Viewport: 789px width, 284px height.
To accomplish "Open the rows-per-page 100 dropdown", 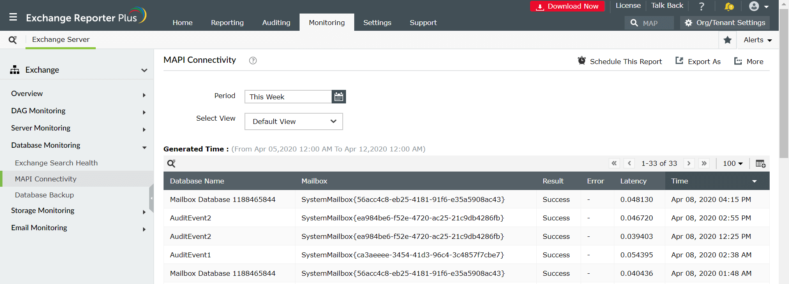I will [x=733, y=163].
